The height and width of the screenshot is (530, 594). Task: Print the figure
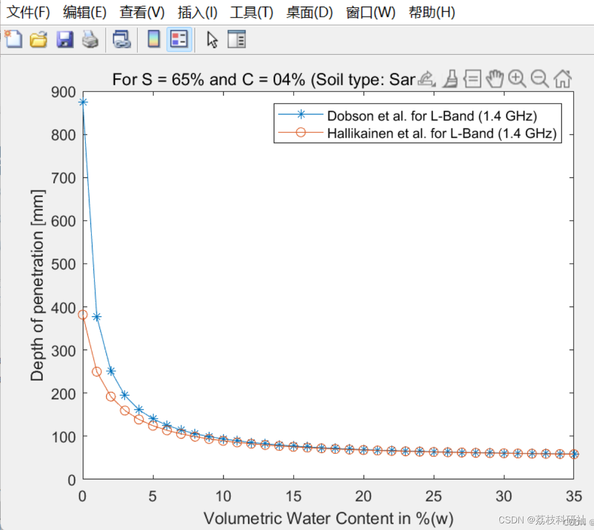point(91,39)
